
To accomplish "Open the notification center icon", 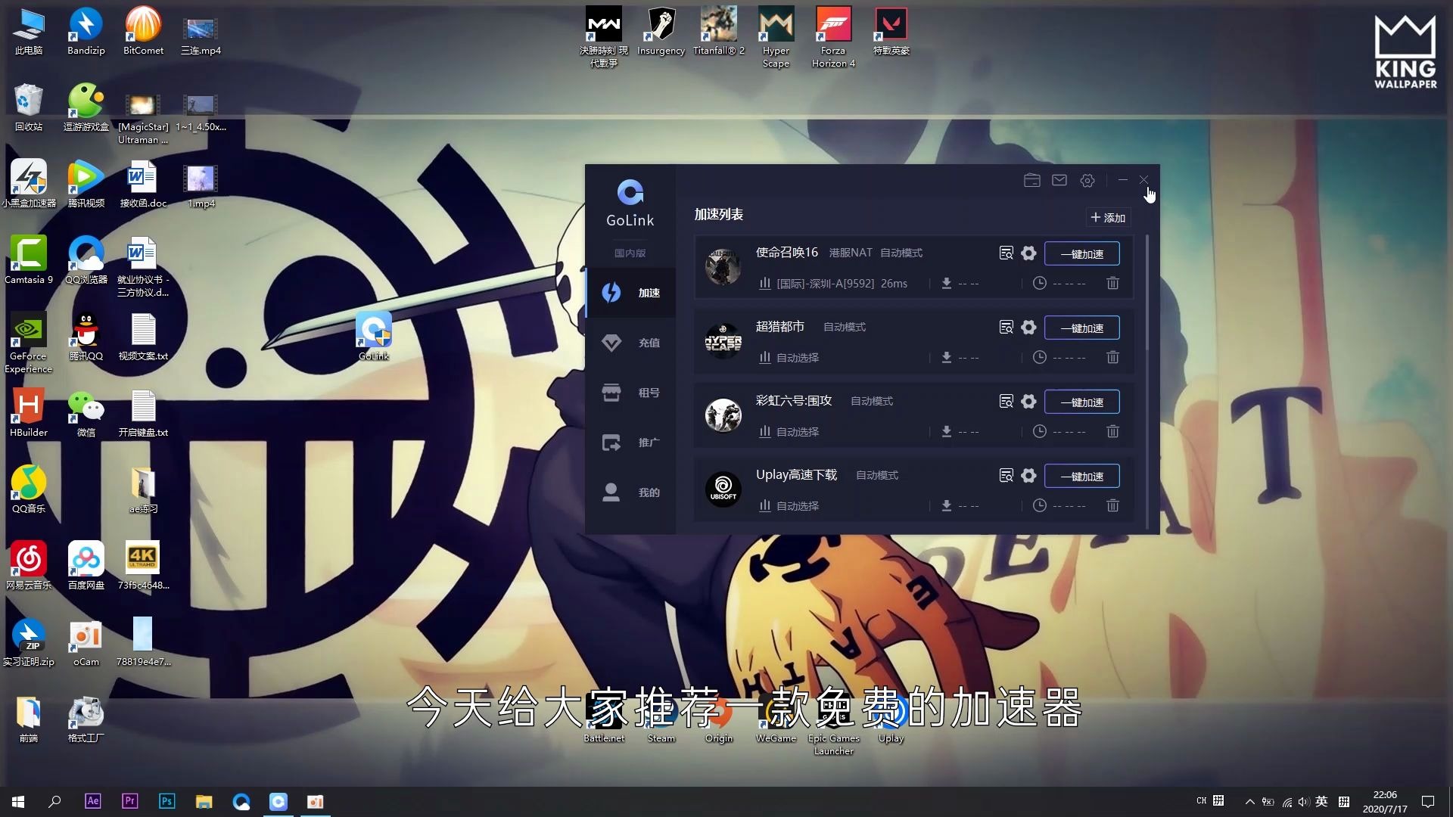I will coord(1428,802).
